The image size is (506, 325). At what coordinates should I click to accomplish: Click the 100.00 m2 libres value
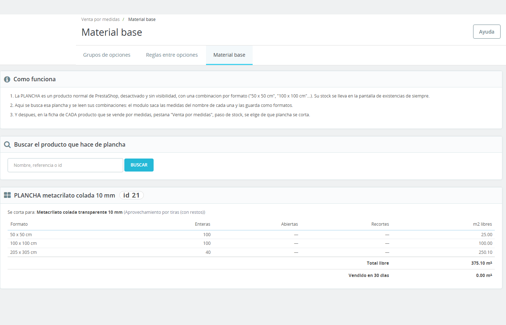tap(485, 243)
